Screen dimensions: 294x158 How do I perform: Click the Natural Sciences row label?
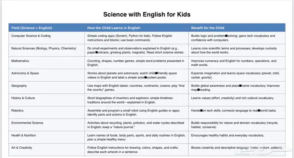[44, 48]
